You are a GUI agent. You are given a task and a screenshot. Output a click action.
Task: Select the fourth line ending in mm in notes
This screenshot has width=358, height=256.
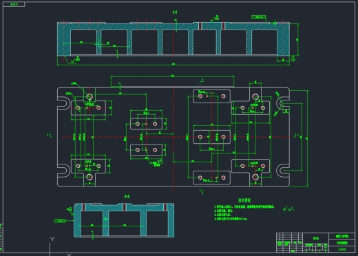pyautogui.click(x=231, y=219)
